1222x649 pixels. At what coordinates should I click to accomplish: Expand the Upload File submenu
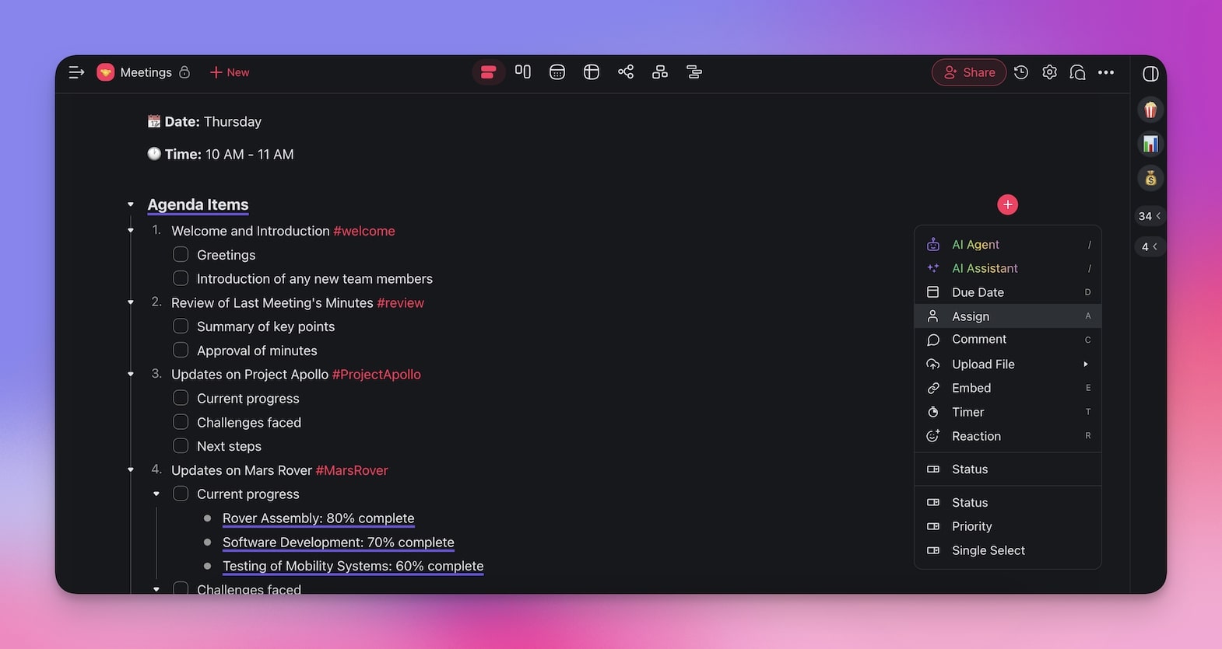tap(1085, 364)
